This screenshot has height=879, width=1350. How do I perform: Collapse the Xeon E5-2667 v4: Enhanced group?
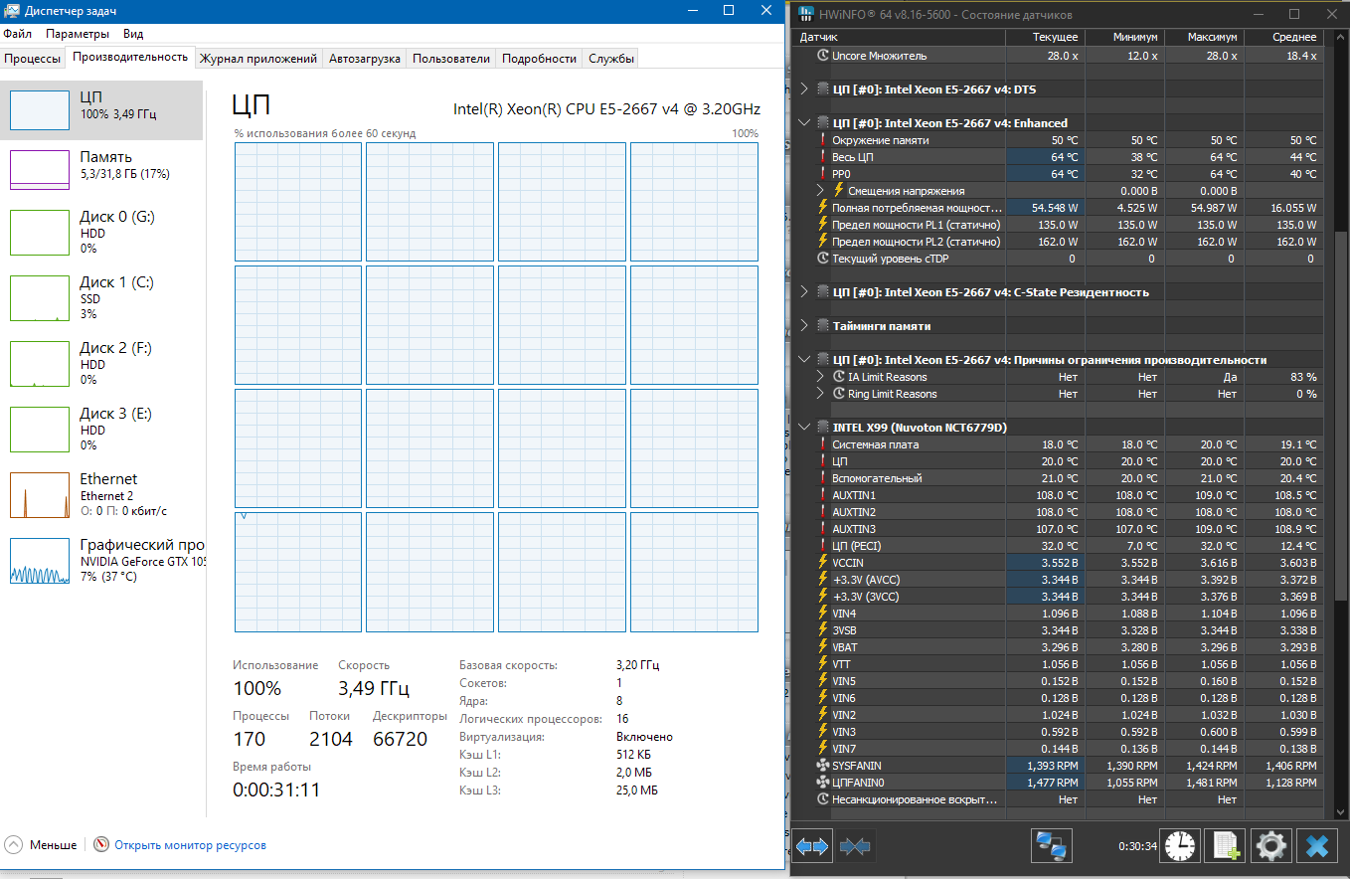tap(804, 123)
